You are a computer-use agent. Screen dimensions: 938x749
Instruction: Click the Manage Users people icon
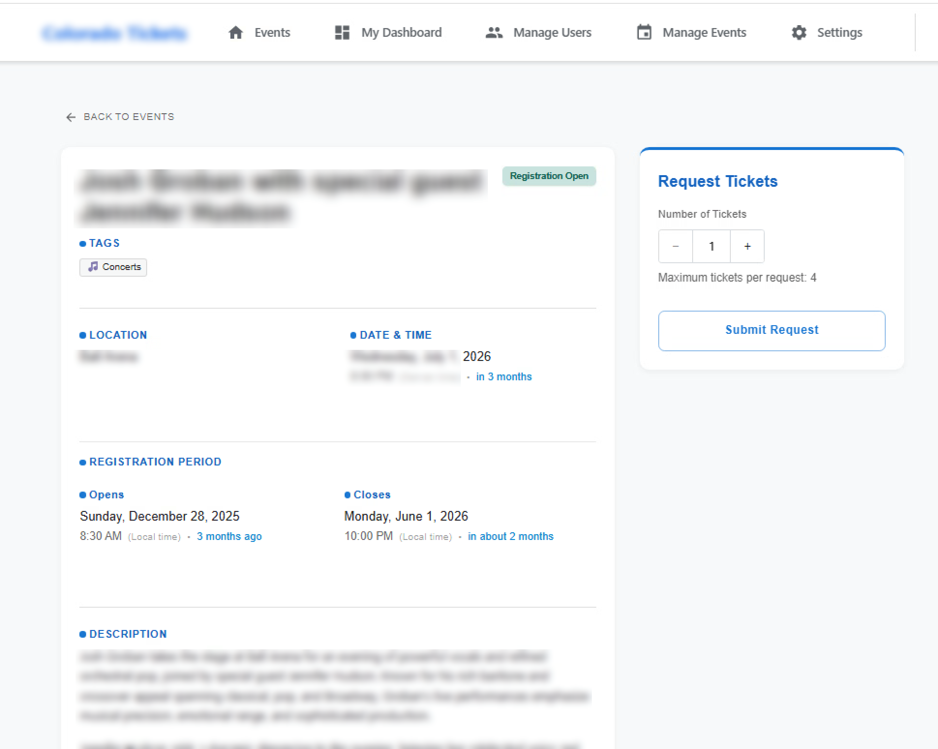(x=494, y=32)
